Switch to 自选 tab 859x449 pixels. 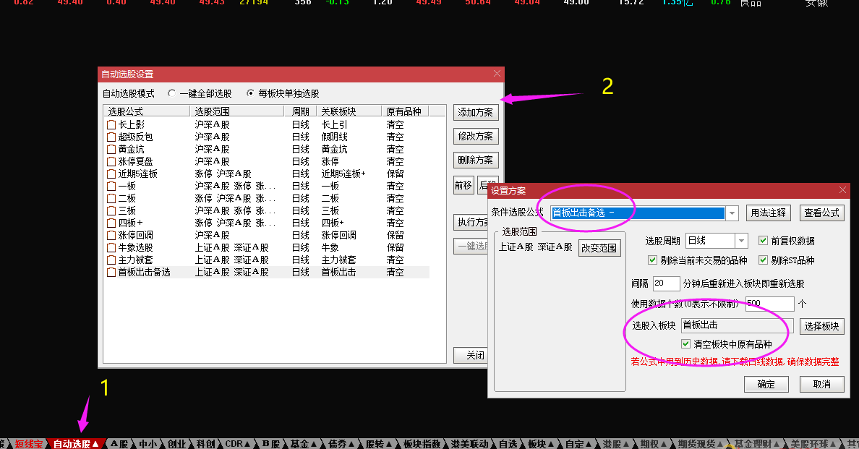tap(508, 444)
